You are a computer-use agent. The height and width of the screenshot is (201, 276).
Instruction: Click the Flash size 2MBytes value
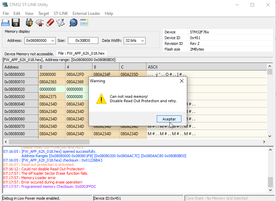click(x=197, y=49)
